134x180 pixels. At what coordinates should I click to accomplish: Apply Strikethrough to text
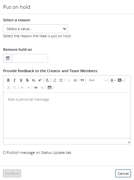(x=27, y=80)
